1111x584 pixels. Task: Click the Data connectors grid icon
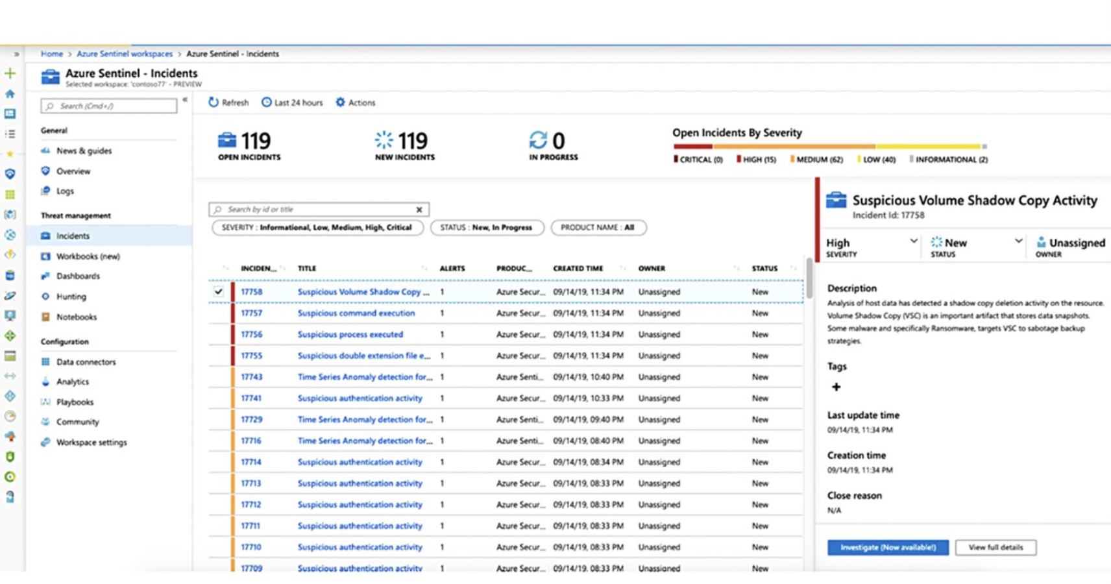point(45,362)
